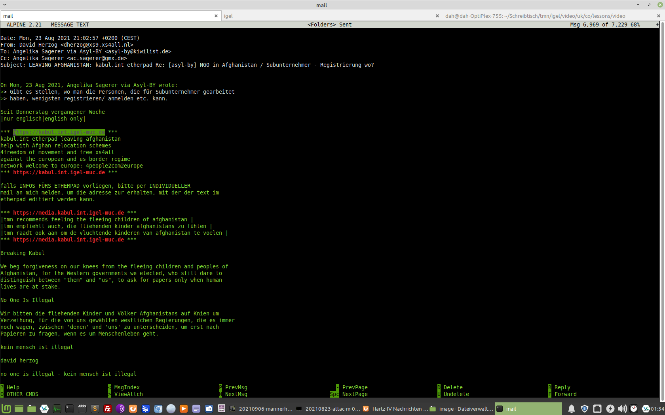The height and width of the screenshot is (415, 665).
Task: Switch to the dah@dah-OptiPlex-755 tab
Action: (x=535, y=16)
